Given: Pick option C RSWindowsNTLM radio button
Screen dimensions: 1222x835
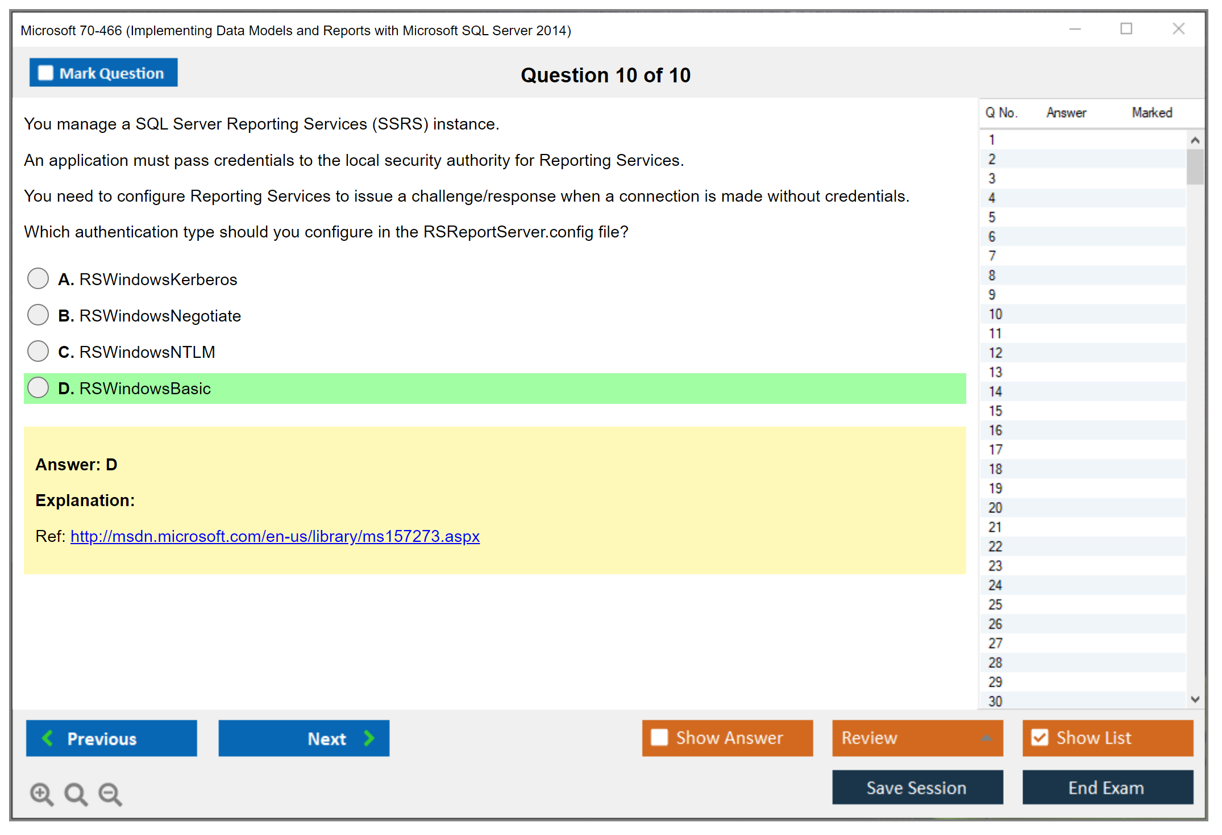Looking at the screenshot, I should pyautogui.click(x=38, y=352).
